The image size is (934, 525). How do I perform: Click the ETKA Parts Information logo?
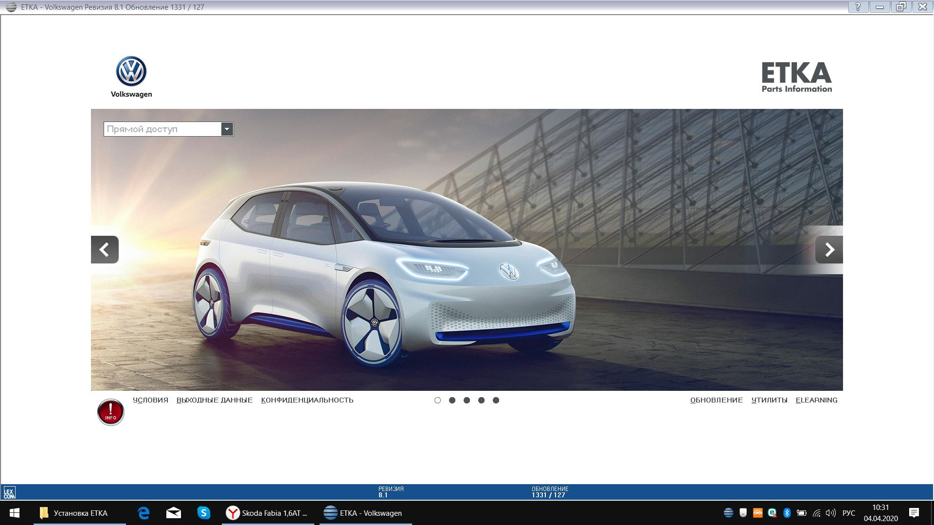coord(796,77)
